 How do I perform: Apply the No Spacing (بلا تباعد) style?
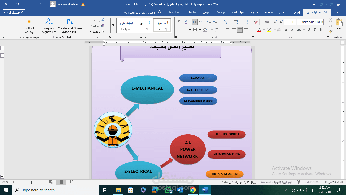coord(144,25)
